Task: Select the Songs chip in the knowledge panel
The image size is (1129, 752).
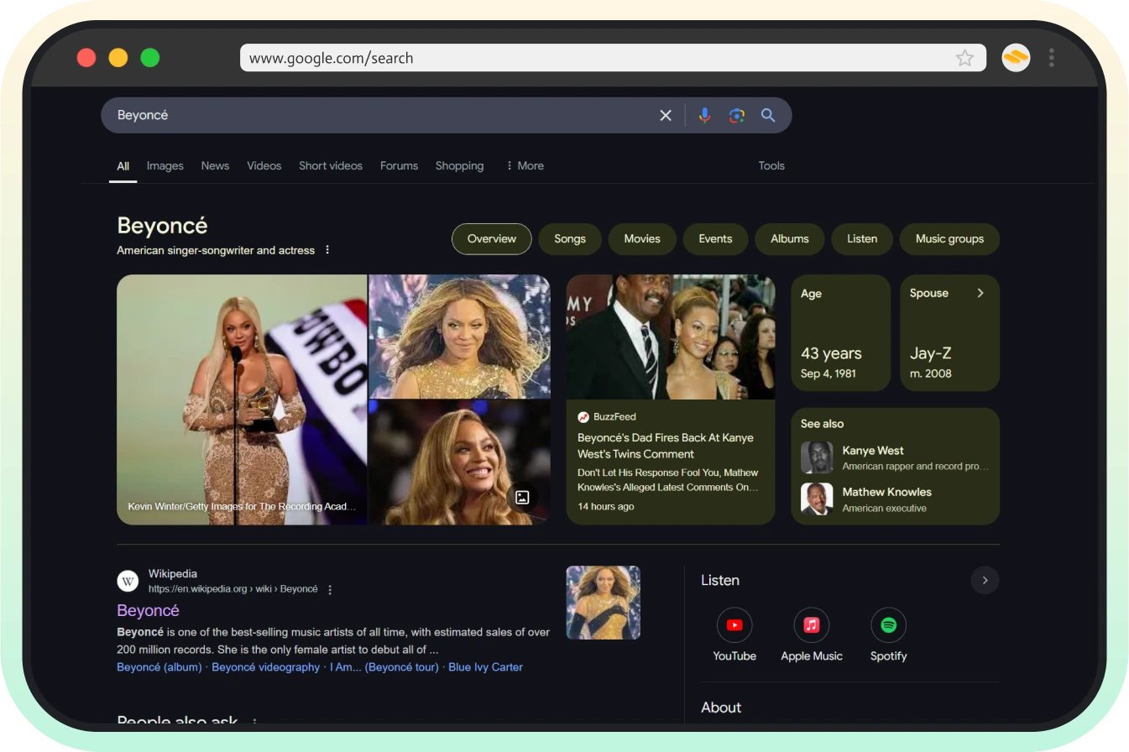Action: coord(569,238)
